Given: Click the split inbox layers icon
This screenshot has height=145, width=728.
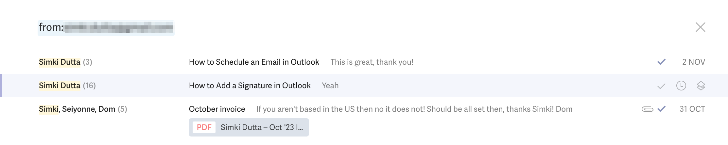Looking at the screenshot, I should [701, 86].
